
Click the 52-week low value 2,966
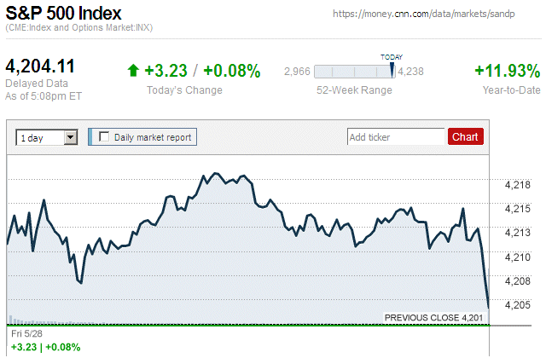[x=297, y=72]
